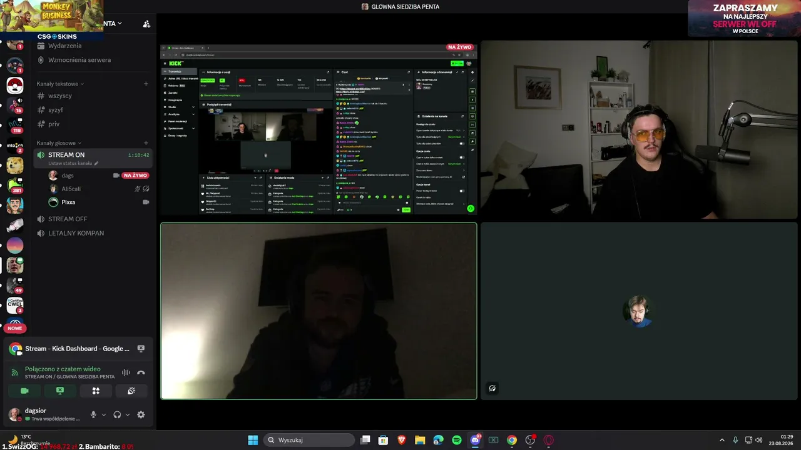Image resolution: width=801 pixels, height=450 pixels.
Task: Select the webcam tile with orange glasses
Action: [639, 129]
